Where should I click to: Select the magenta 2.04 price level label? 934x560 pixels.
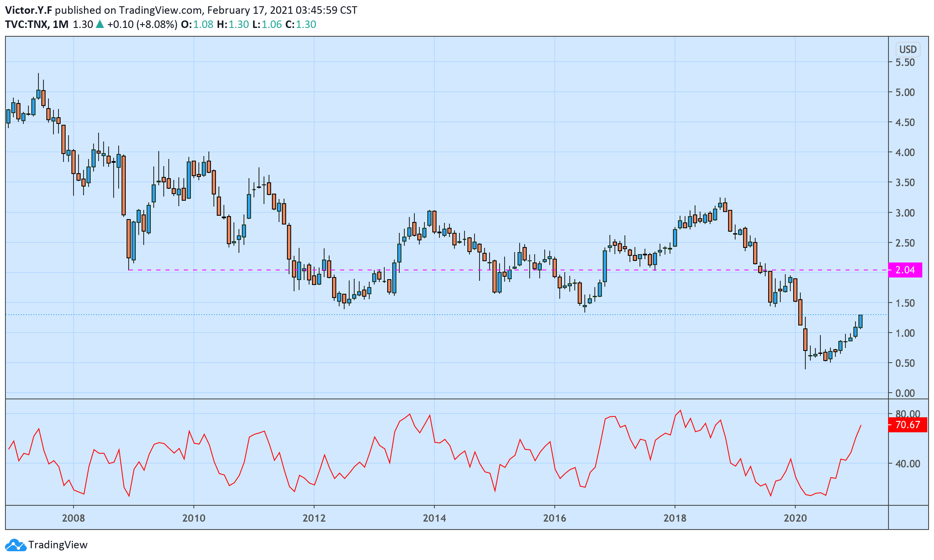coord(905,270)
